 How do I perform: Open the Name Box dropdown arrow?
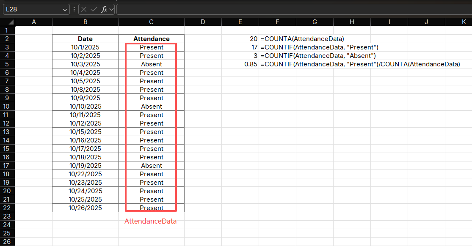coord(65,9)
